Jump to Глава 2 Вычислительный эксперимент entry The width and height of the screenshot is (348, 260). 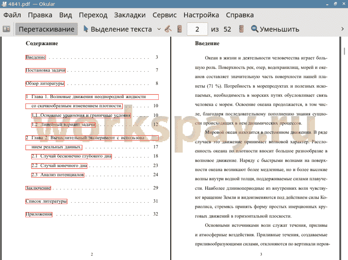click(92, 138)
